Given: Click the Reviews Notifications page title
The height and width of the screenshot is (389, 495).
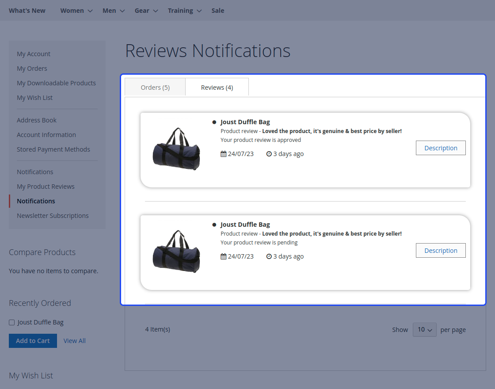Looking at the screenshot, I should (208, 51).
